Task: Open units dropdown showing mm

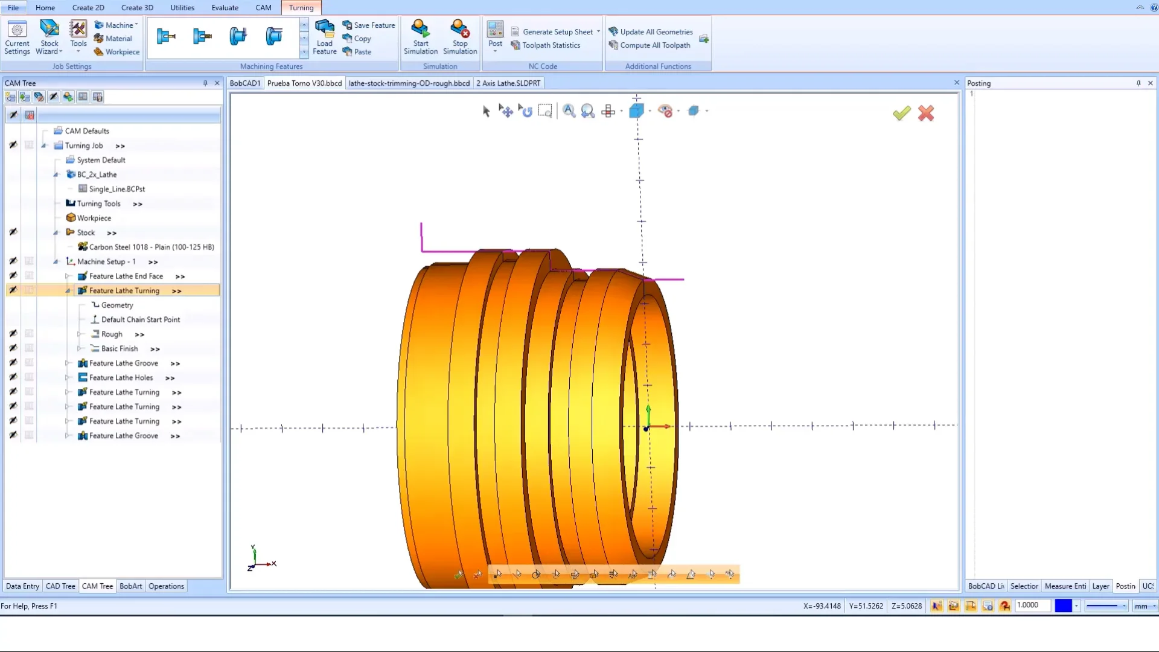Action: click(1145, 606)
